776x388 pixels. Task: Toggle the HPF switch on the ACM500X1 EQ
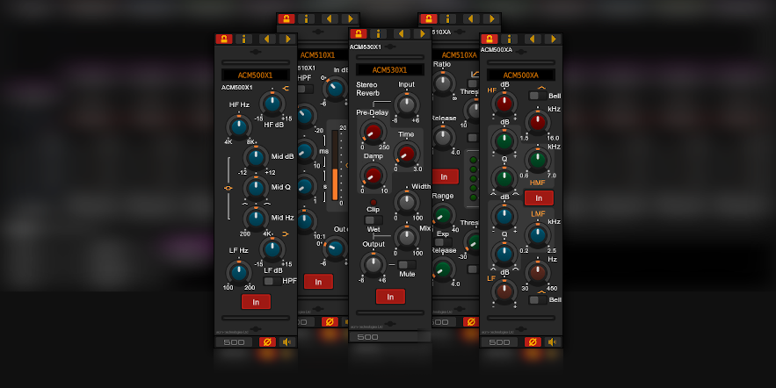coord(272,281)
